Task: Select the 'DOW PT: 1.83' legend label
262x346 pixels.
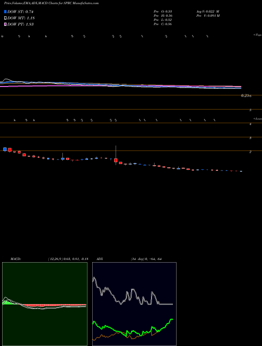Action: tap(20, 24)
